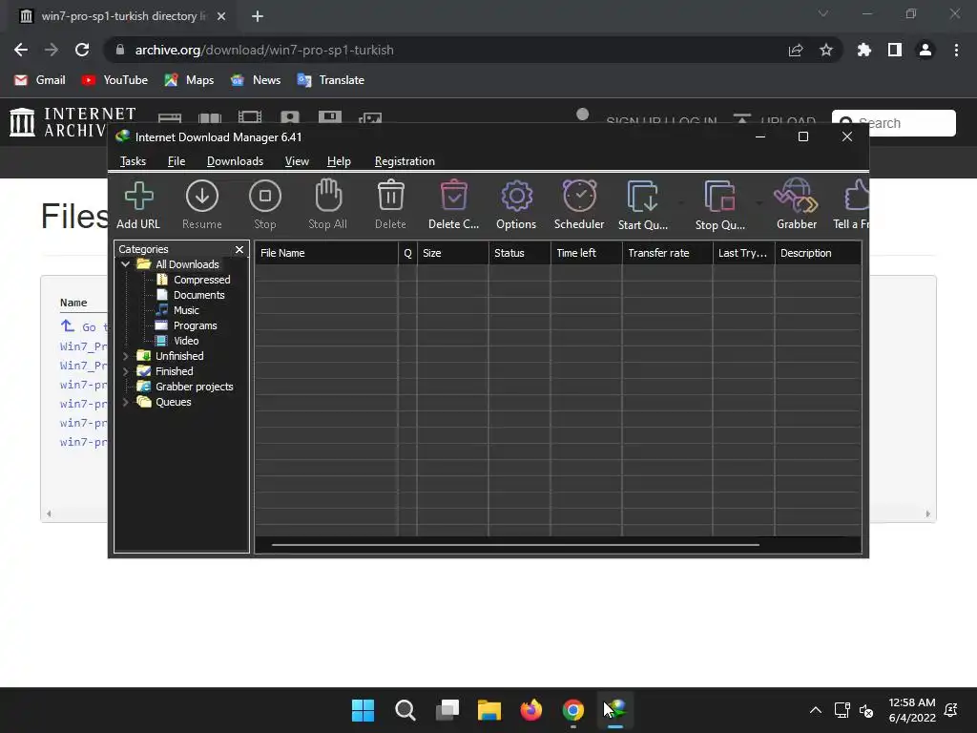Image resolution: width=977 pixels, height=733 pixels.
Task: Open Chrome three-dot menu
Action: [956, 50]
